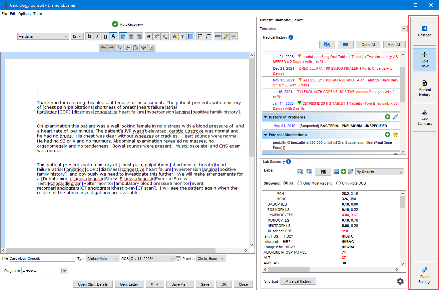Search labs using the magnifier icon
Image resolution: width=439 pixels, height=290 pixels.
click(x=300, y=171)
